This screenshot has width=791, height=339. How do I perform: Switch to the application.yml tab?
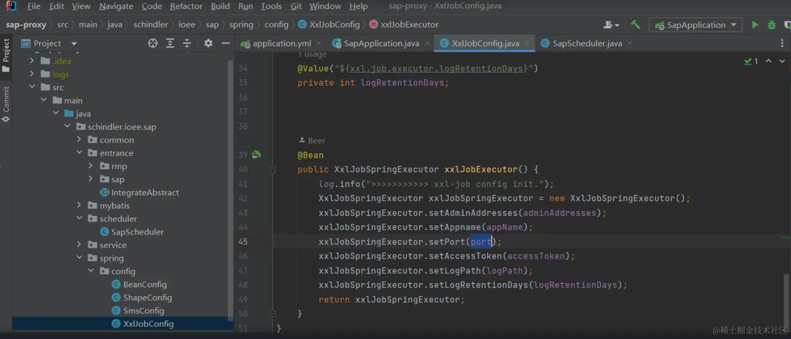click(x=282, y=43)
